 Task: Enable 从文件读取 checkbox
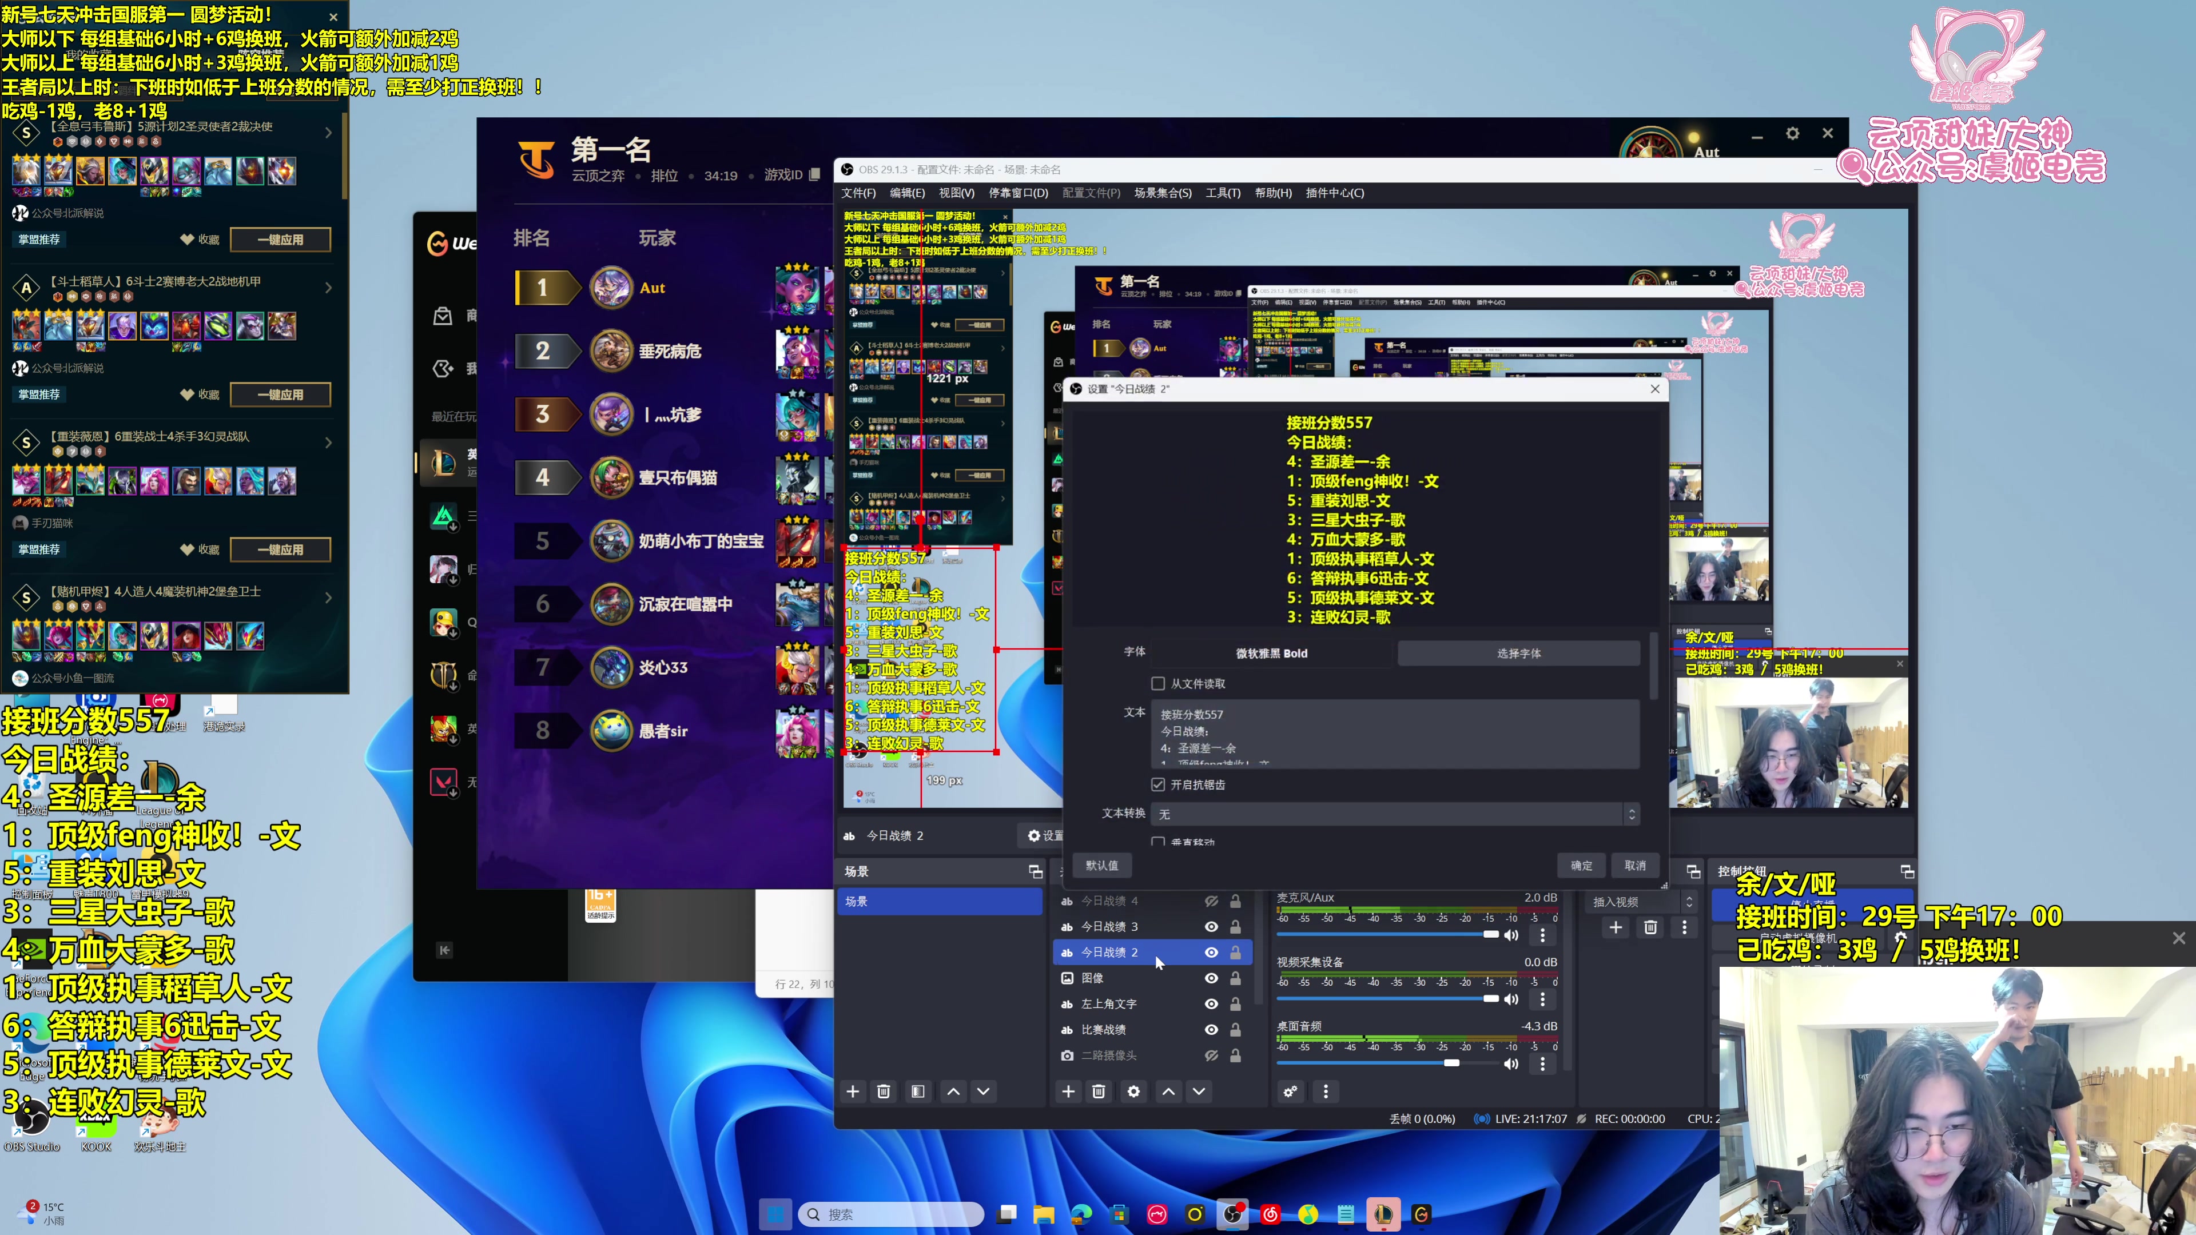pos(1157,684)
